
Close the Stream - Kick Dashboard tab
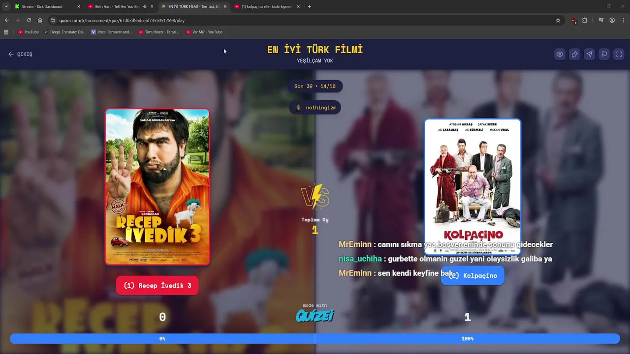click(78, 6)
